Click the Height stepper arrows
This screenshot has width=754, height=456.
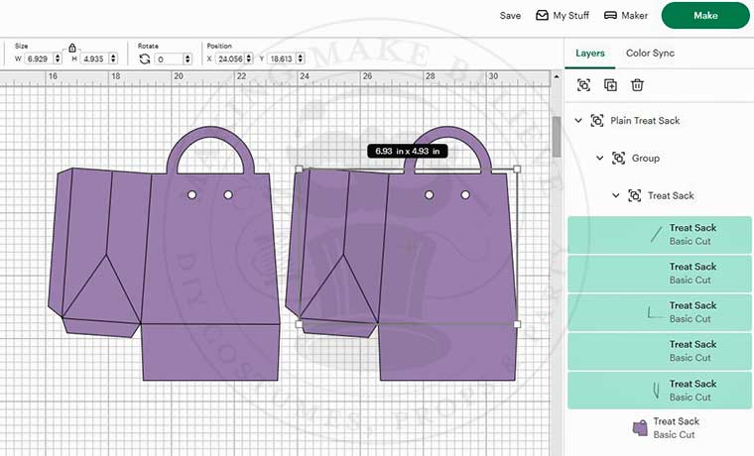coord(112,59)
